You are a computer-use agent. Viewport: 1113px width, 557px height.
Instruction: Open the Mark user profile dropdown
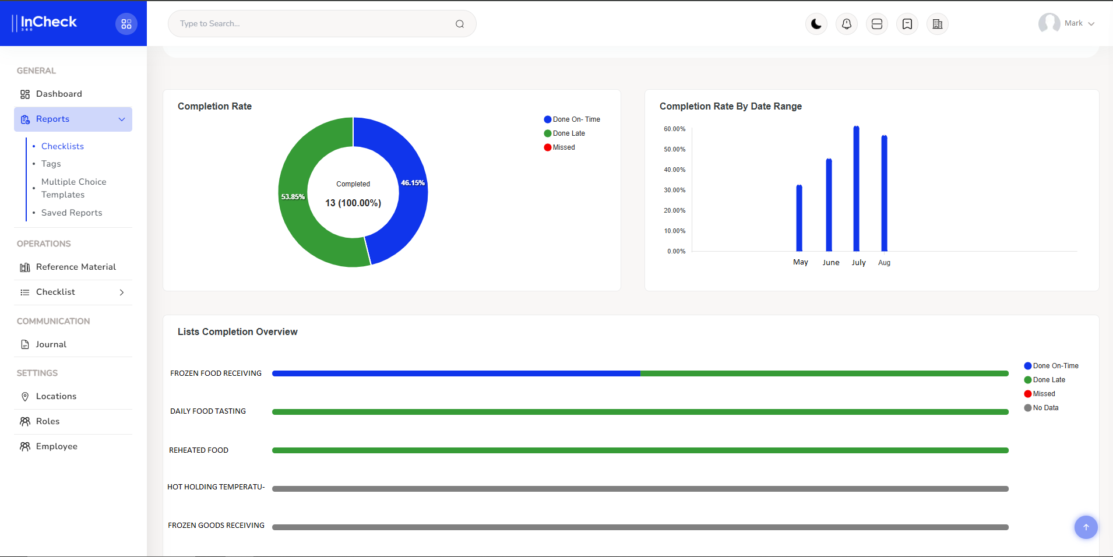(x=1067, y=24)
